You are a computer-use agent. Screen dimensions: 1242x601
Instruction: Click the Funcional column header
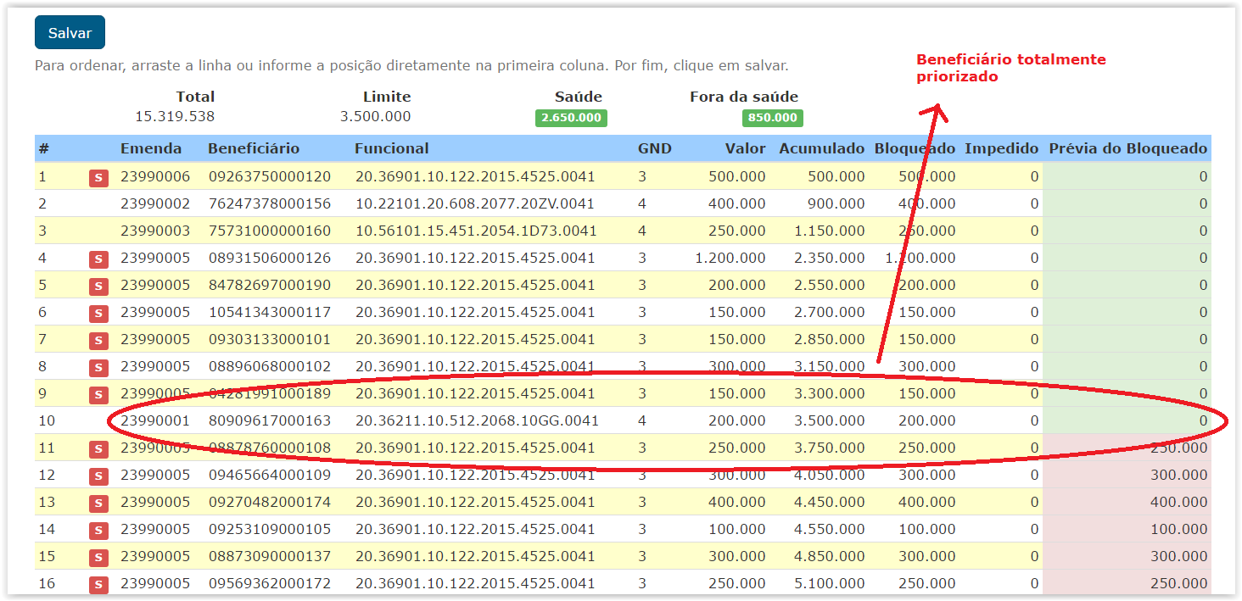click(x=391, y=148)
